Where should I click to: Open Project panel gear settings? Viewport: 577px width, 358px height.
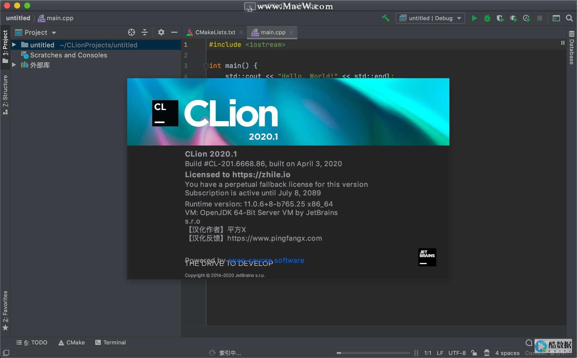161,32
